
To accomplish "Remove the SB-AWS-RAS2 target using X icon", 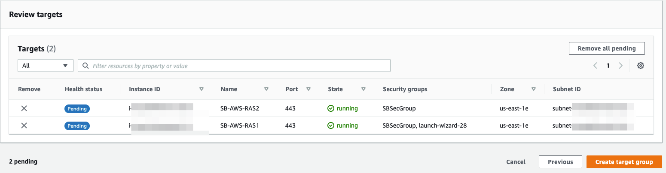I will (x=24, y=109).
